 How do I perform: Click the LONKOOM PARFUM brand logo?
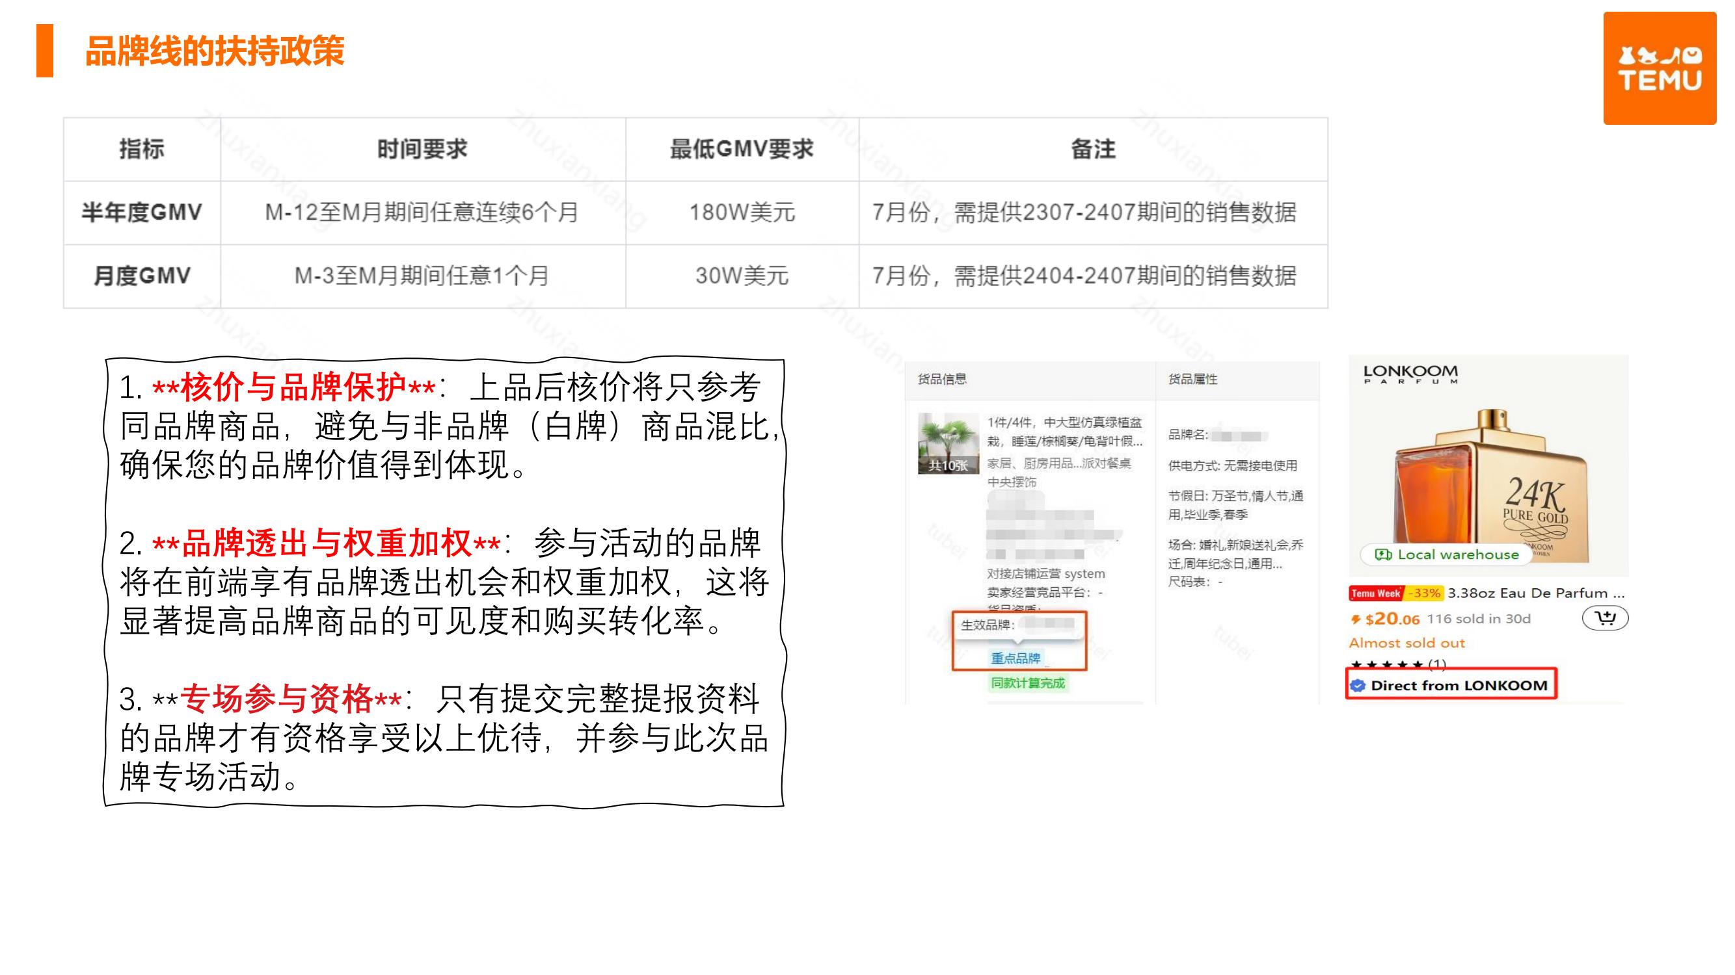tap(1410, 374)
